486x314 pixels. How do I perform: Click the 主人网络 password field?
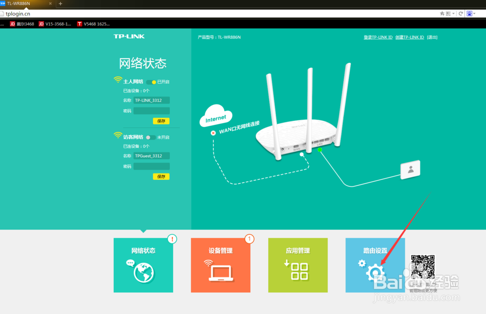[152, 111]
